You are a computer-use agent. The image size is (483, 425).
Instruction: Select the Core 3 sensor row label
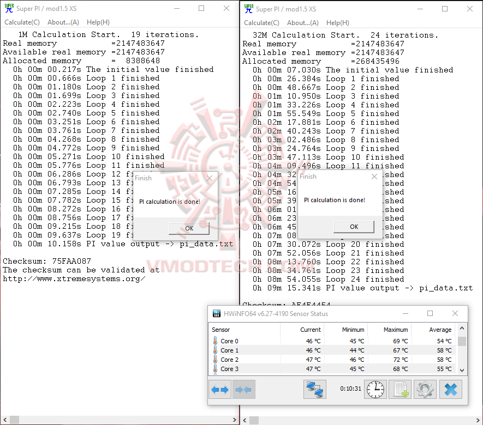(229, 369)
